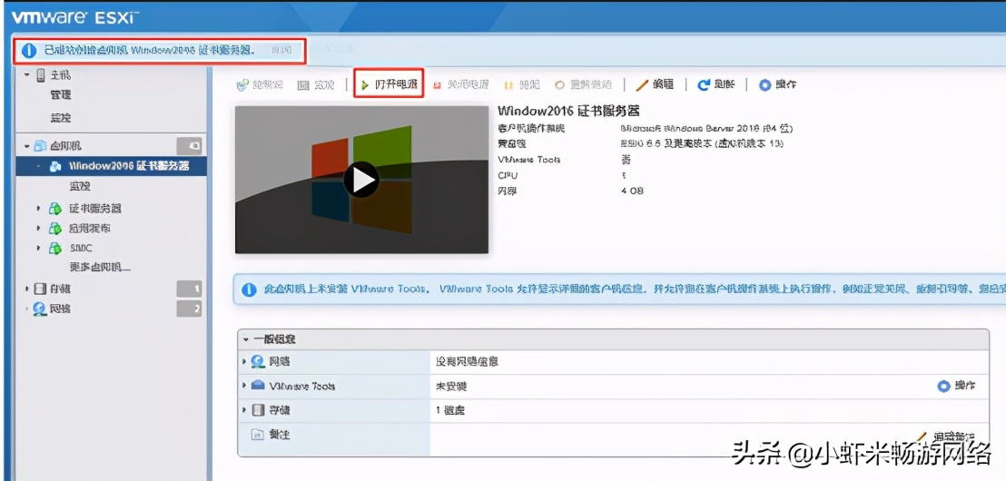Click the red Power off (关闭电源) icon
1006x481 pixels.
point(438,84)
